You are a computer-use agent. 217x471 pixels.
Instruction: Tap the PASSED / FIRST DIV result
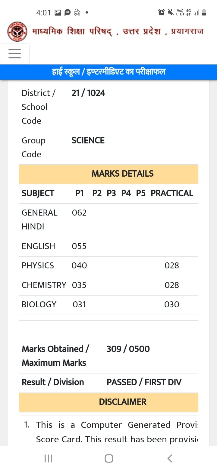[144, 382]
